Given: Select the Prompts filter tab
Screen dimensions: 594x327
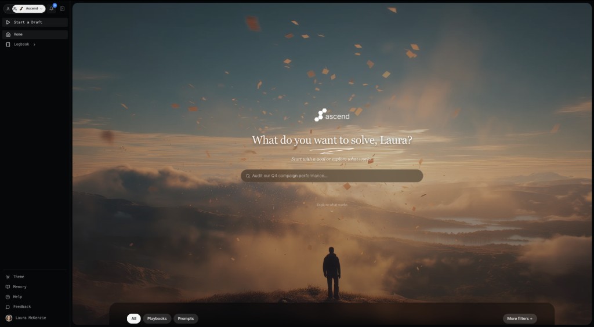Looking at the screenshot, I should click(186, 319).
